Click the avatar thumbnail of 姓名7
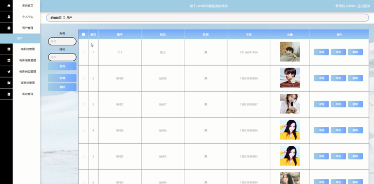 290,104
